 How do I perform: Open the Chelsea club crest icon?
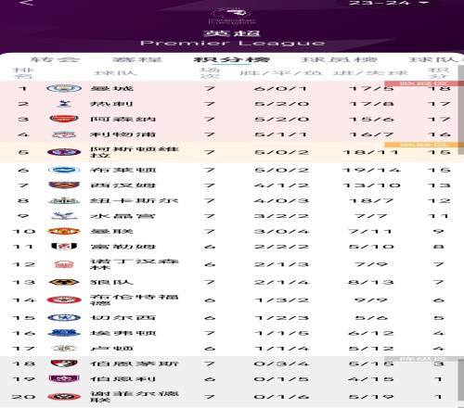pyautogui.click(x=64, y=318)
